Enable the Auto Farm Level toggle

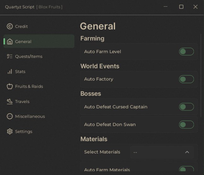[186, 52]
